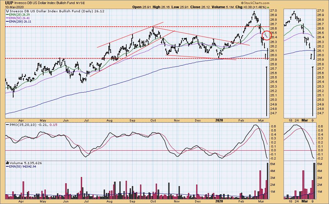The height and width of the screenshot is (204, 329).
Task: Click the Chg +0.38 (+1.48%) value
Action: tap(251, 7)
